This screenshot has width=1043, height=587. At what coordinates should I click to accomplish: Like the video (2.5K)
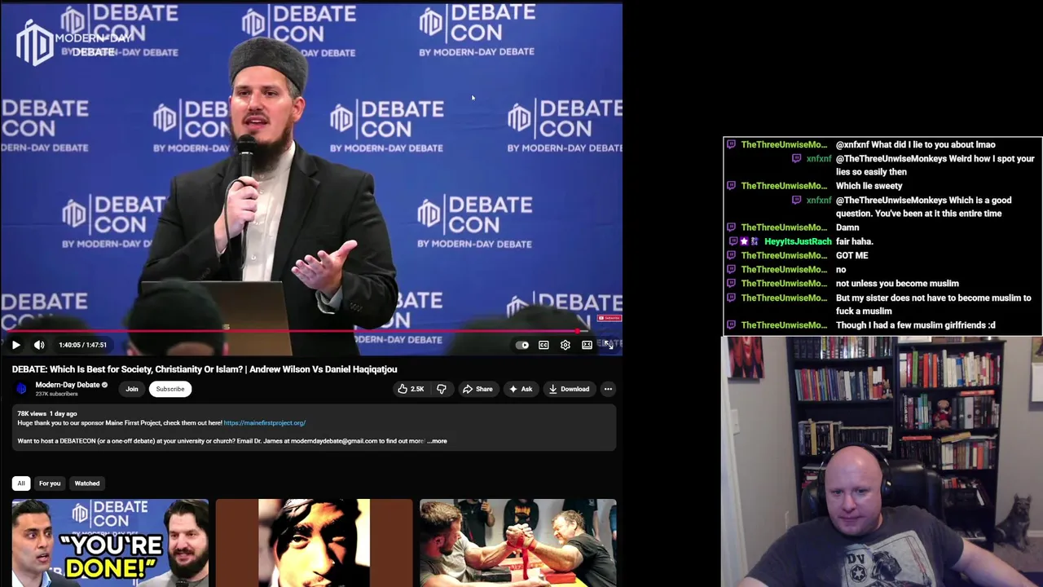(x=411, y=389)
